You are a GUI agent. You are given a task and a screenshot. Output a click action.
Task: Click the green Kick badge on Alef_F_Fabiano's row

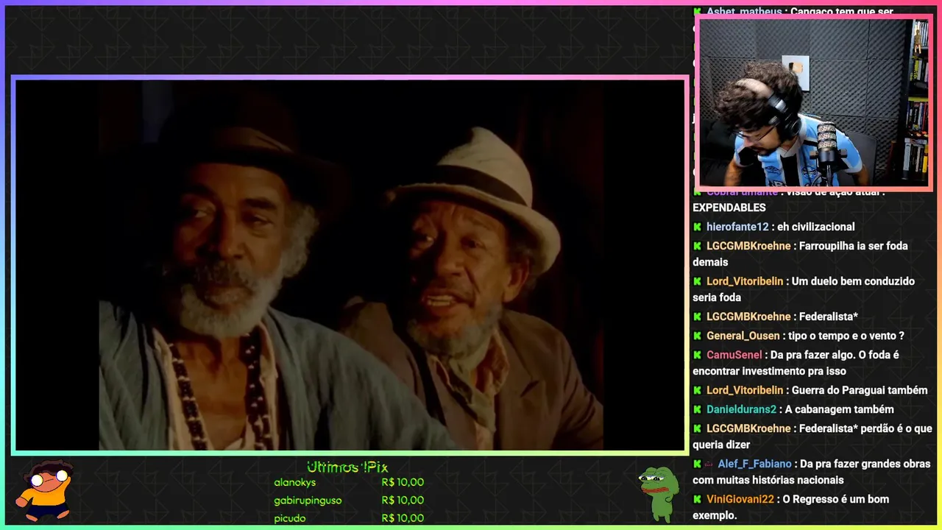pyautogui.click(x=697, y=464)
